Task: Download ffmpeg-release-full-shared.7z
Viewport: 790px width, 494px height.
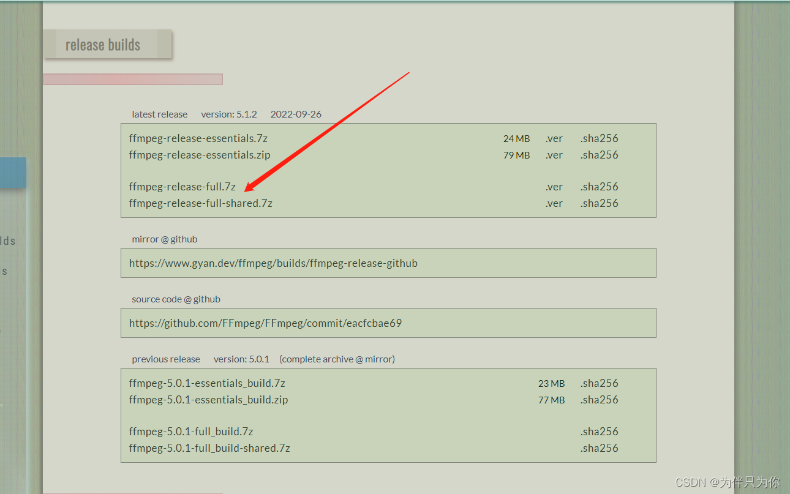Action: pyautogui.click(x=200, y=203)
